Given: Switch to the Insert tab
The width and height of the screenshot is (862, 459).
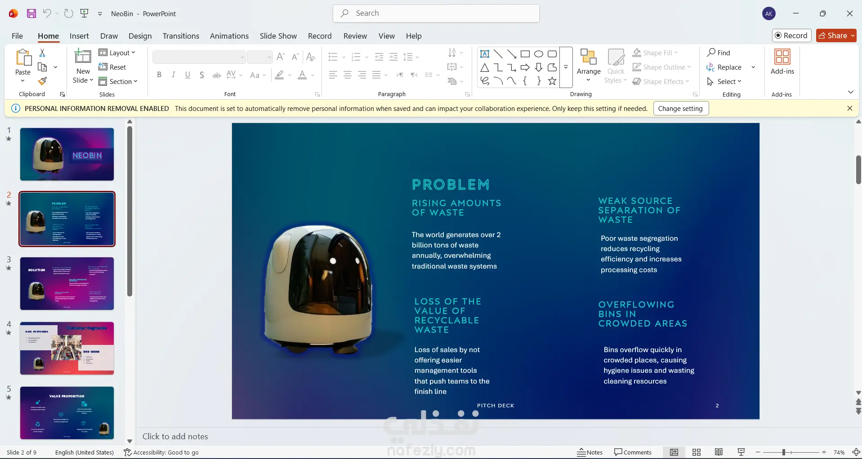Looking at the screenshot, I should (79, 36).
